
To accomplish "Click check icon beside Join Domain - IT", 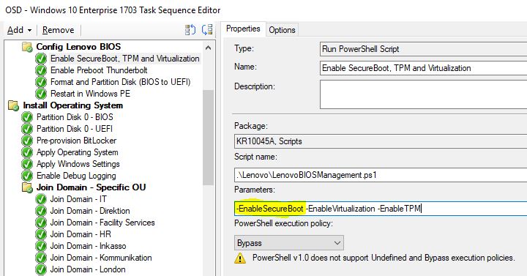I will 41,199.
